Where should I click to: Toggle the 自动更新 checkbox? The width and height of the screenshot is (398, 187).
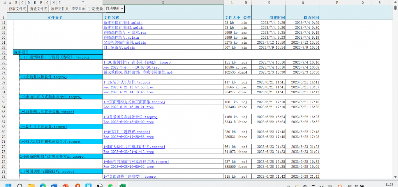(x=122, y=8)
